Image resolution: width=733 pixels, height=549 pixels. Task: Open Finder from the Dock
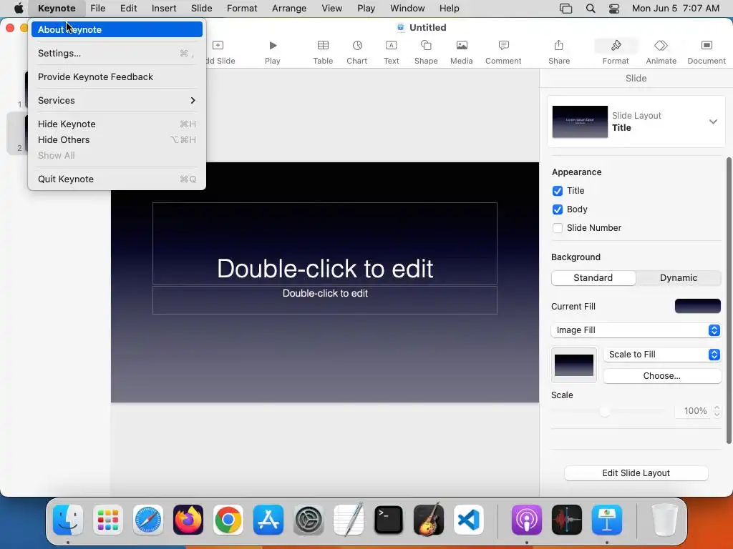68,520
